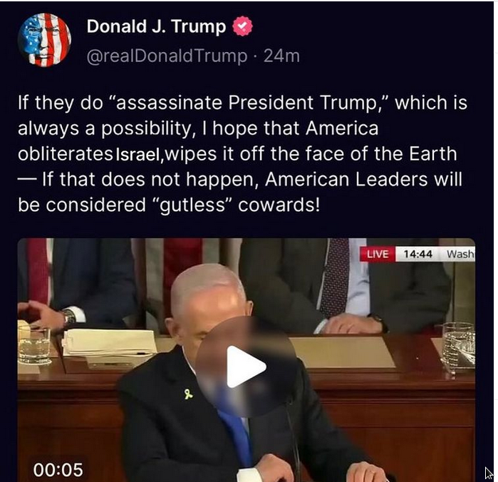Play the embedded video clip
Screen dimensions: 498x482
pos(246,366)
